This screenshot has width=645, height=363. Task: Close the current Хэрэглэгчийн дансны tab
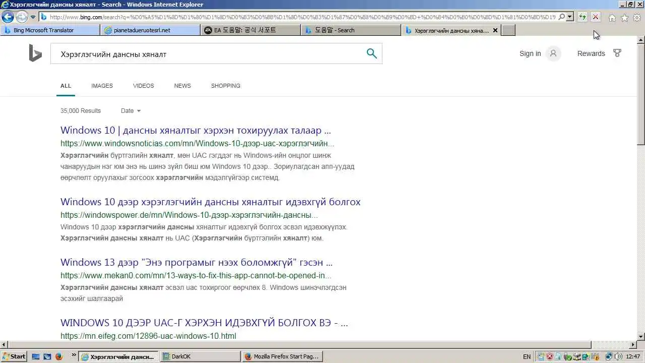(x=495, y=30)
